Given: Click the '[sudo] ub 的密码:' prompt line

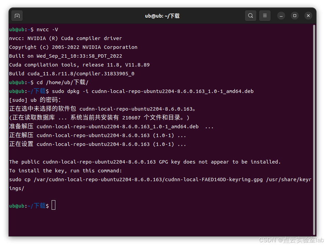Looking at the screenshot, I should click(35, 100).
